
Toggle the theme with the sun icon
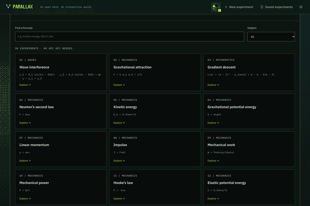(x=301, y=7)
